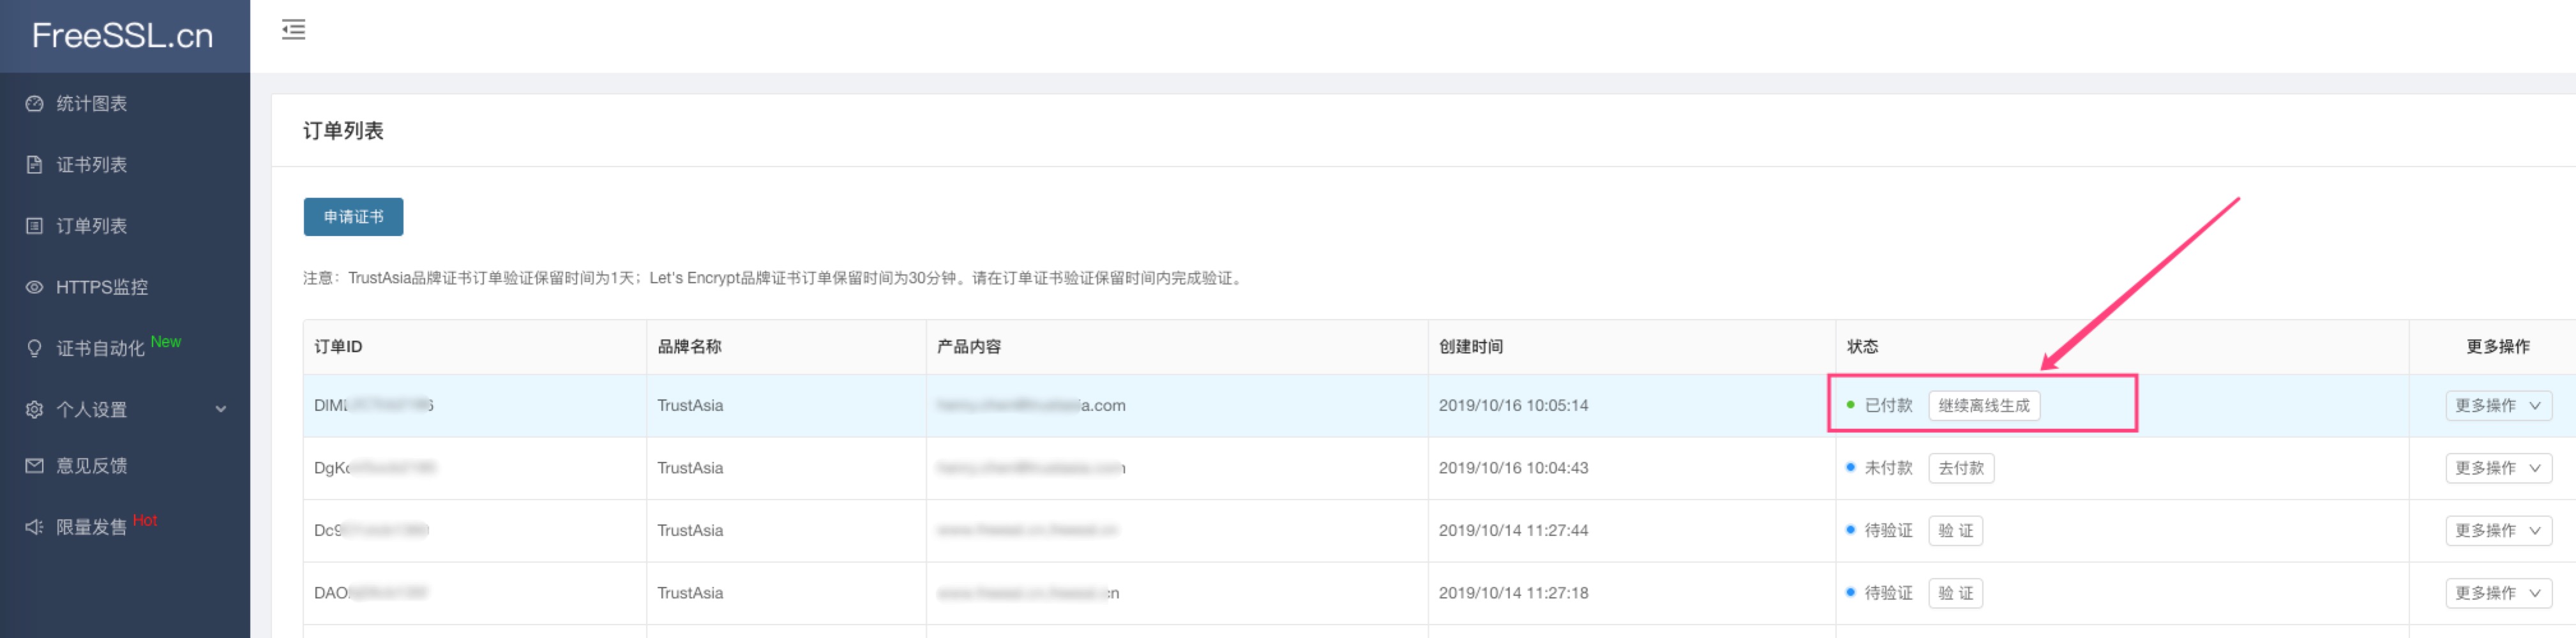Open 更多操作 dropdown for the 11:27:18 order
This screenshot has width=2576, height=638.
coord(2498,593)
